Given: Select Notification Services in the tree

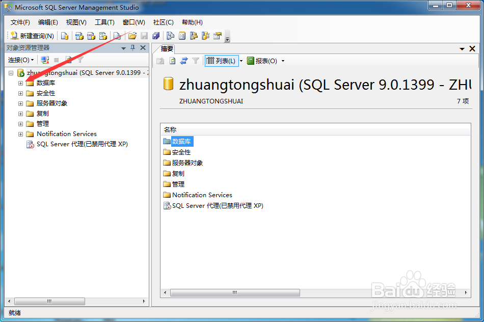Looking at the screenshot, I should (x=67, y=134).
